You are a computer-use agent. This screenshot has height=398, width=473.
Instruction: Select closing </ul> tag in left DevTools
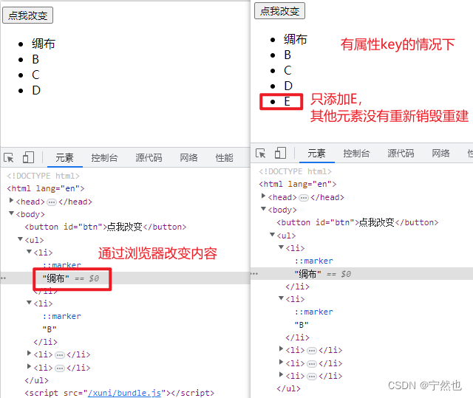click(36, 380)
